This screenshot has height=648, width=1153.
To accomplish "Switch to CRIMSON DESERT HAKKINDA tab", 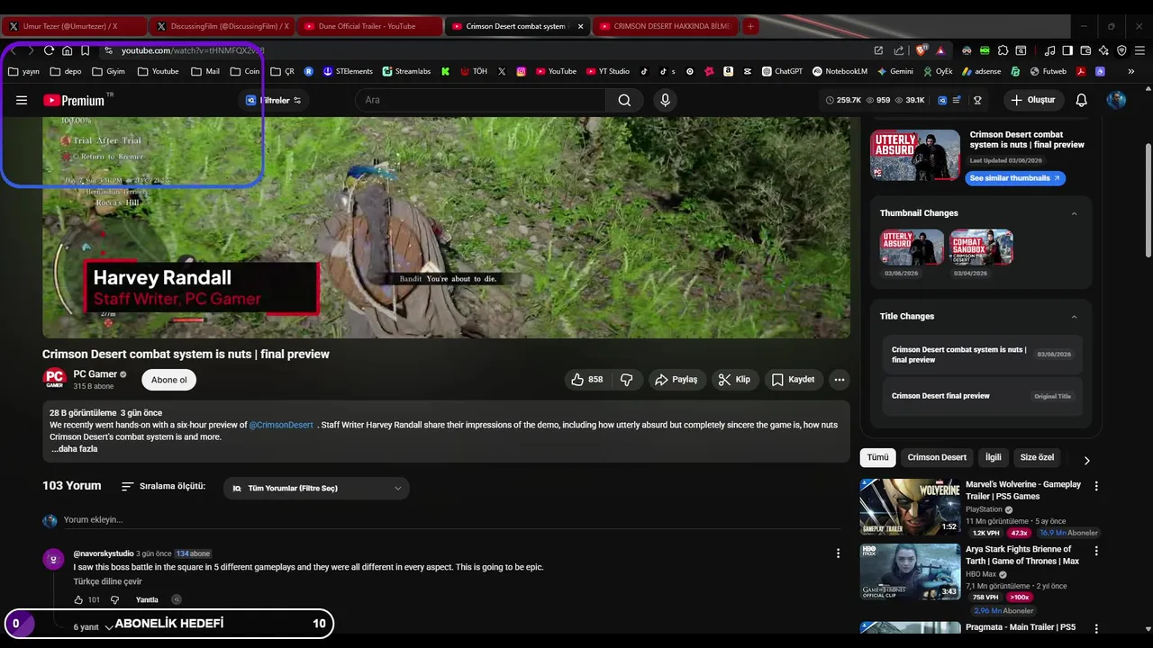I will click(x=665, y=26).
